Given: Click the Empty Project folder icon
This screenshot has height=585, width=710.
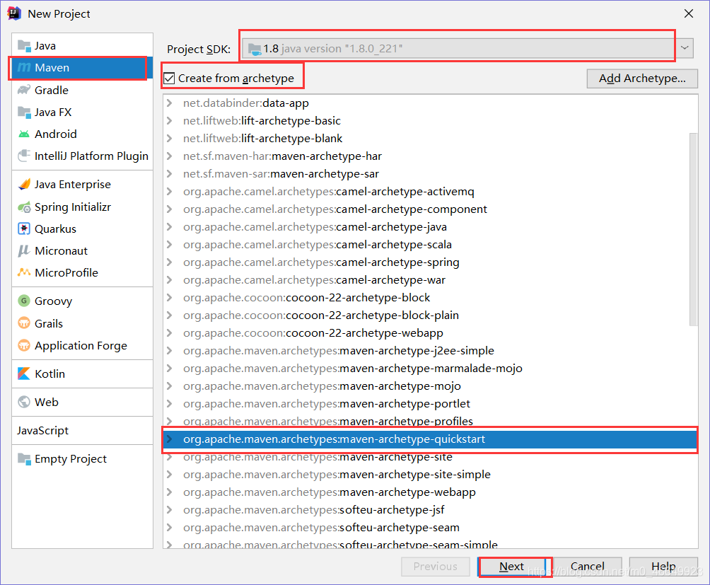Looking at the screenshot, I should 24,458.
